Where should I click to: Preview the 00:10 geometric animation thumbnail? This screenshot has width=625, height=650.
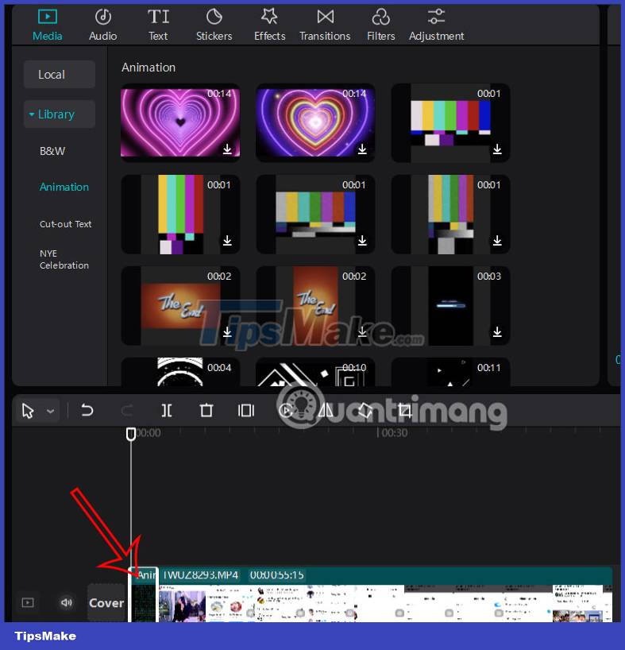pyautogui.click(x=315, y=372)
